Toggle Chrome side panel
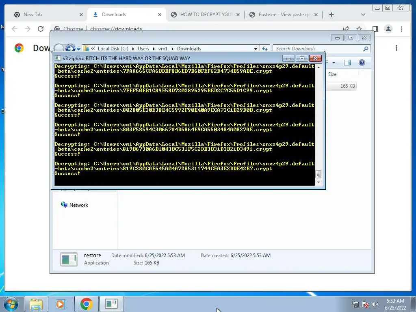416x312 pixels. coord(375,29)
